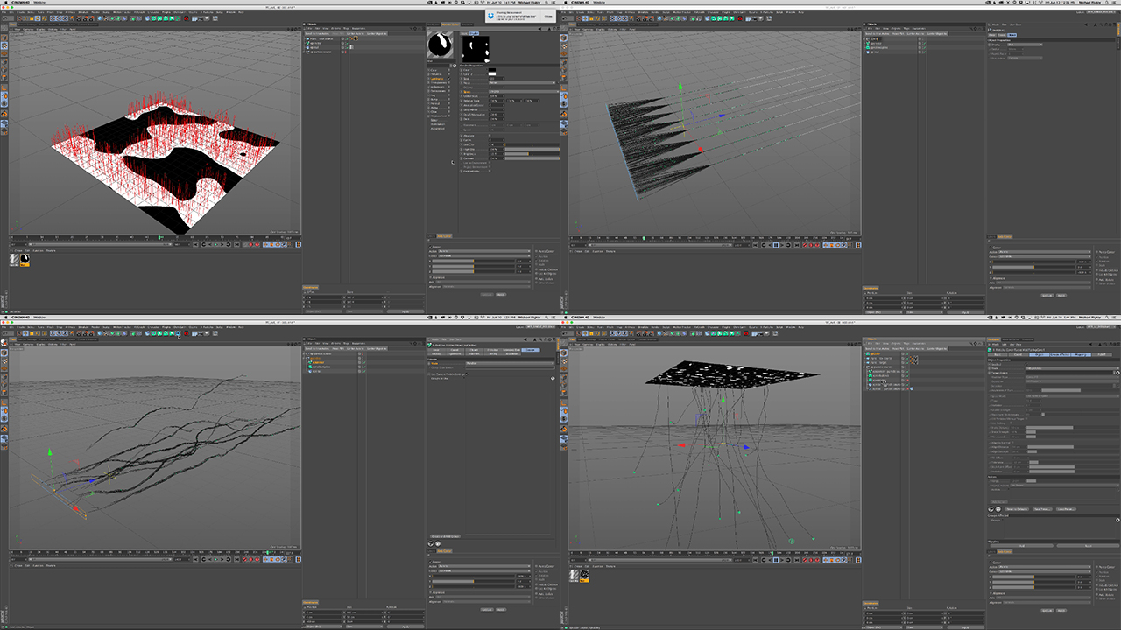Click Save Preset in bottom-right attributes
Screen dimensions: 1121x630
click(x=1042, y=508)
